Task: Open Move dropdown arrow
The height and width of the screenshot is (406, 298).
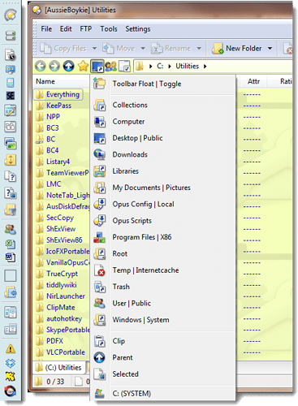Action: (x=143, y=49)
